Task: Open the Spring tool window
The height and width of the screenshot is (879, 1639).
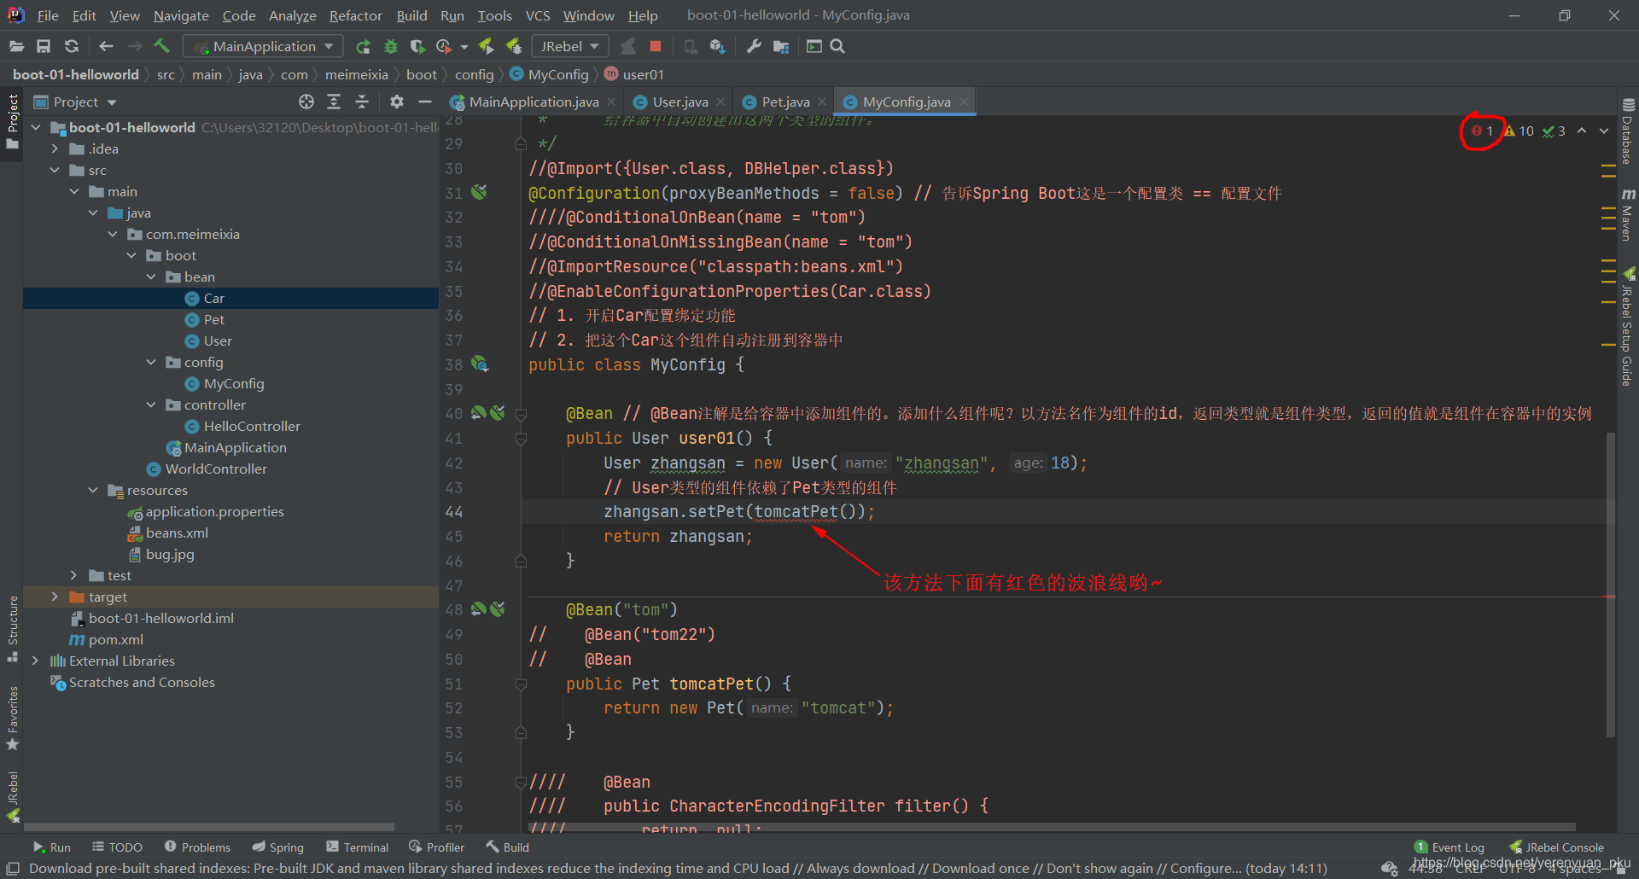Action: [x=278, y=847]
